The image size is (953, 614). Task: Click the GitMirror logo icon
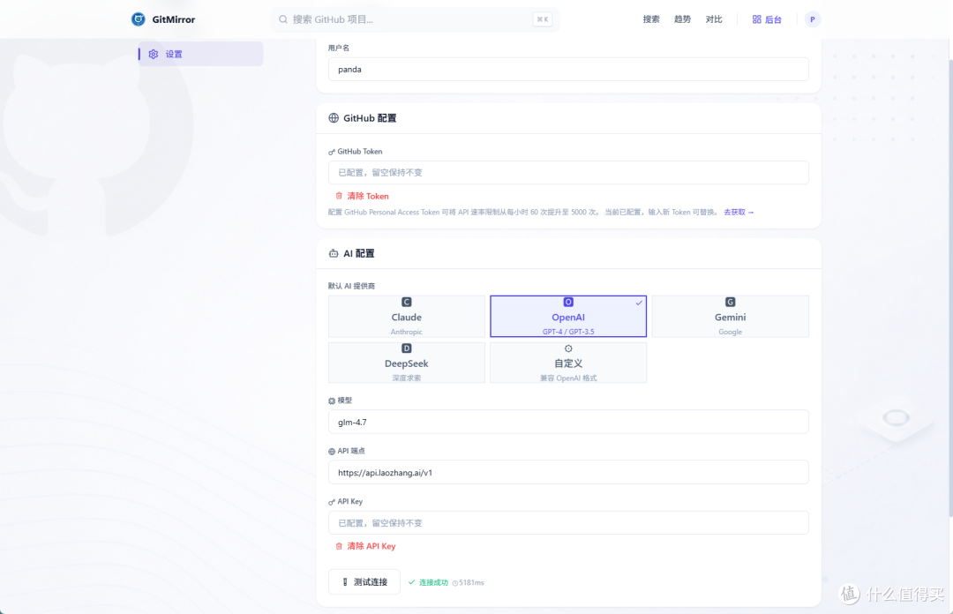tap(139, 19)
